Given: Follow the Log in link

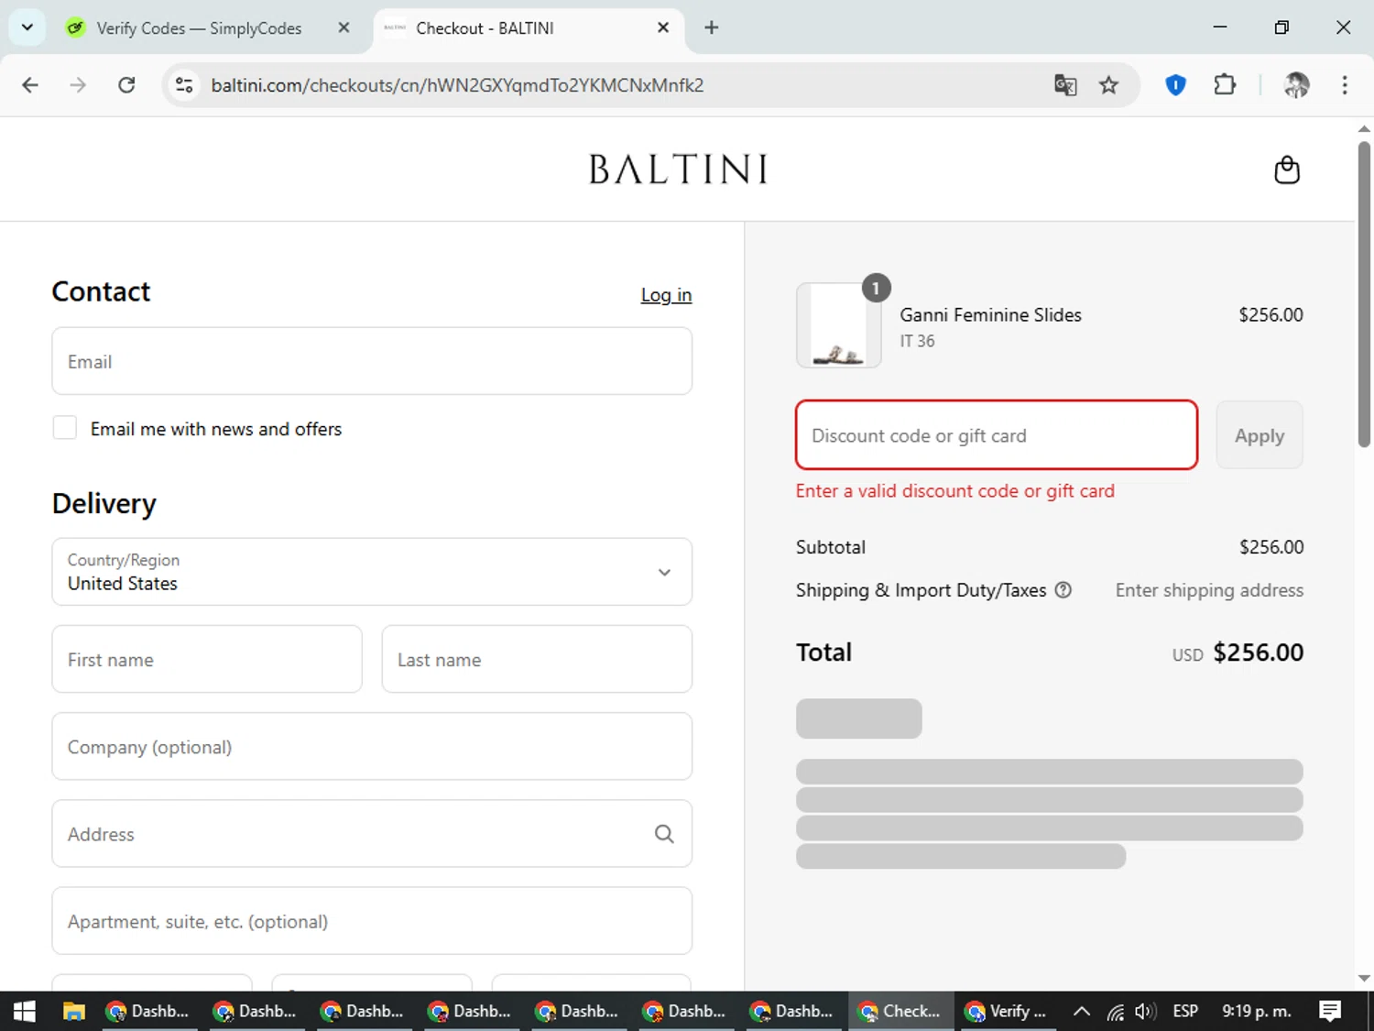Looking at the screenshot, I should coord(666,295).
